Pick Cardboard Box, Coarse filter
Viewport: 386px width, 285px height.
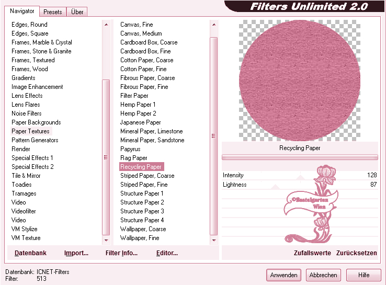tap(149, 42)
